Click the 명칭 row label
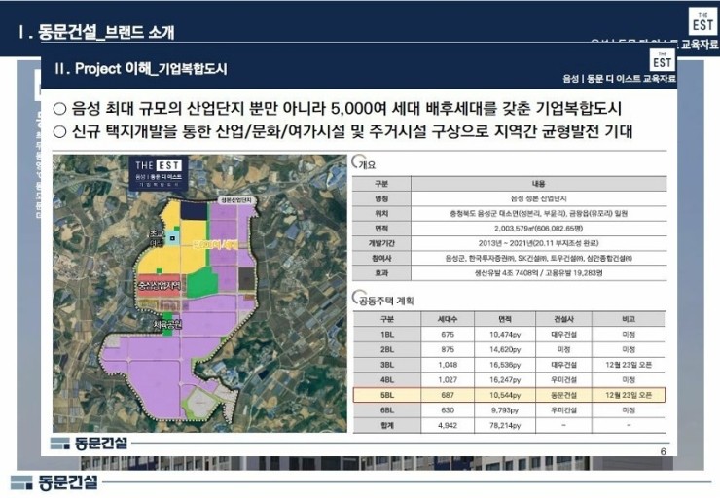This screenshot has width=720, height=498. tap(381, 198)
